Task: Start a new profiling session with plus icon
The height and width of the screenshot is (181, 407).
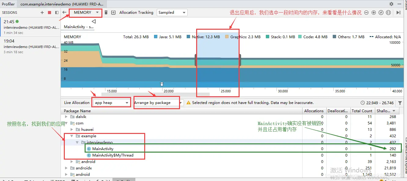Action: click(x=42, y=13)
